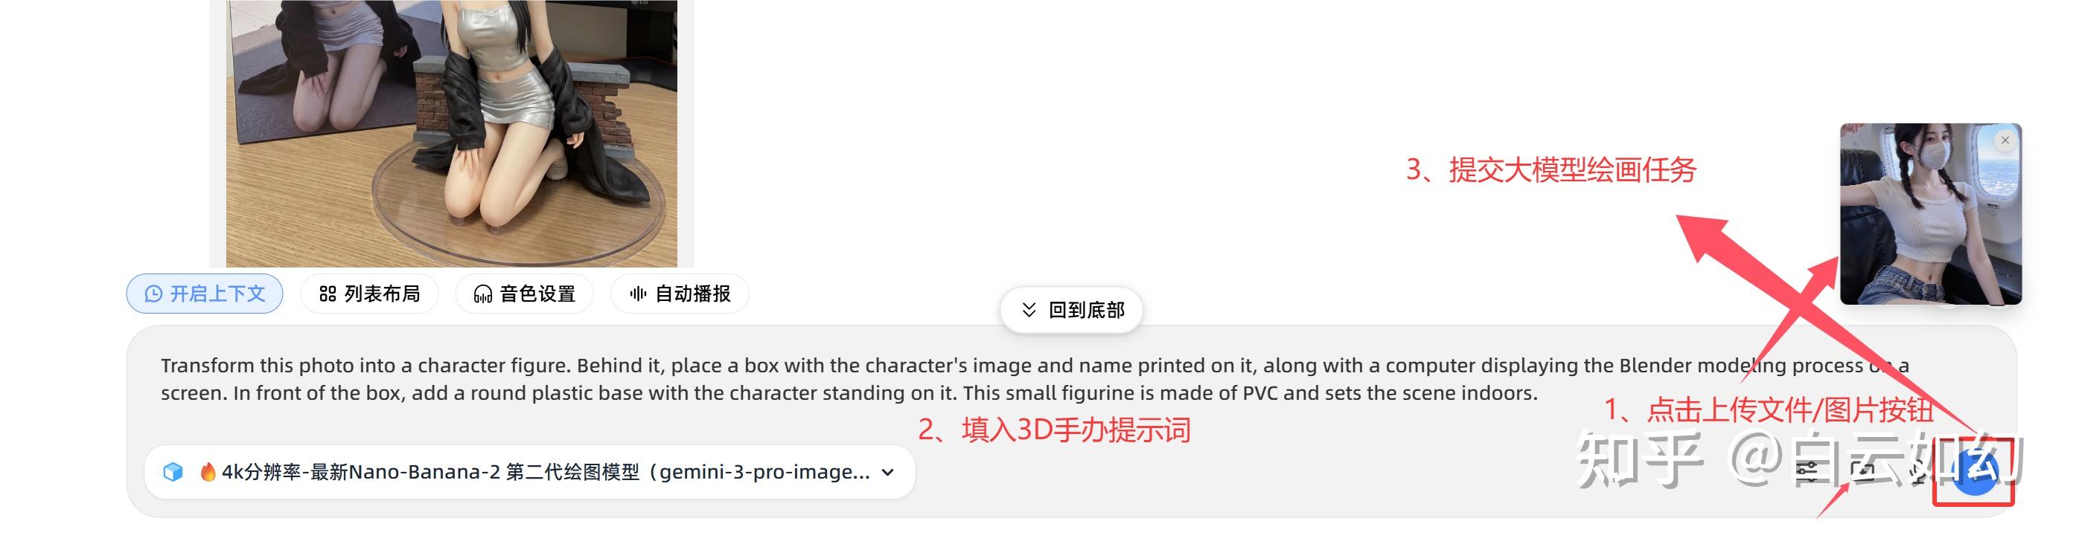Click 回到底部 to jump down
The image size is (2079, 544).
1072,309
